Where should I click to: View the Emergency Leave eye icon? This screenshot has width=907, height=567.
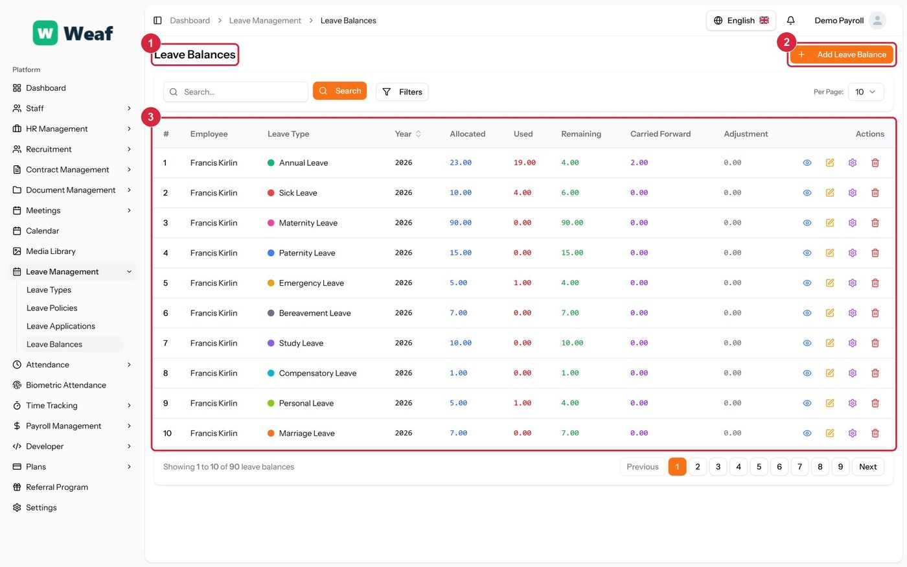point(807,283)
